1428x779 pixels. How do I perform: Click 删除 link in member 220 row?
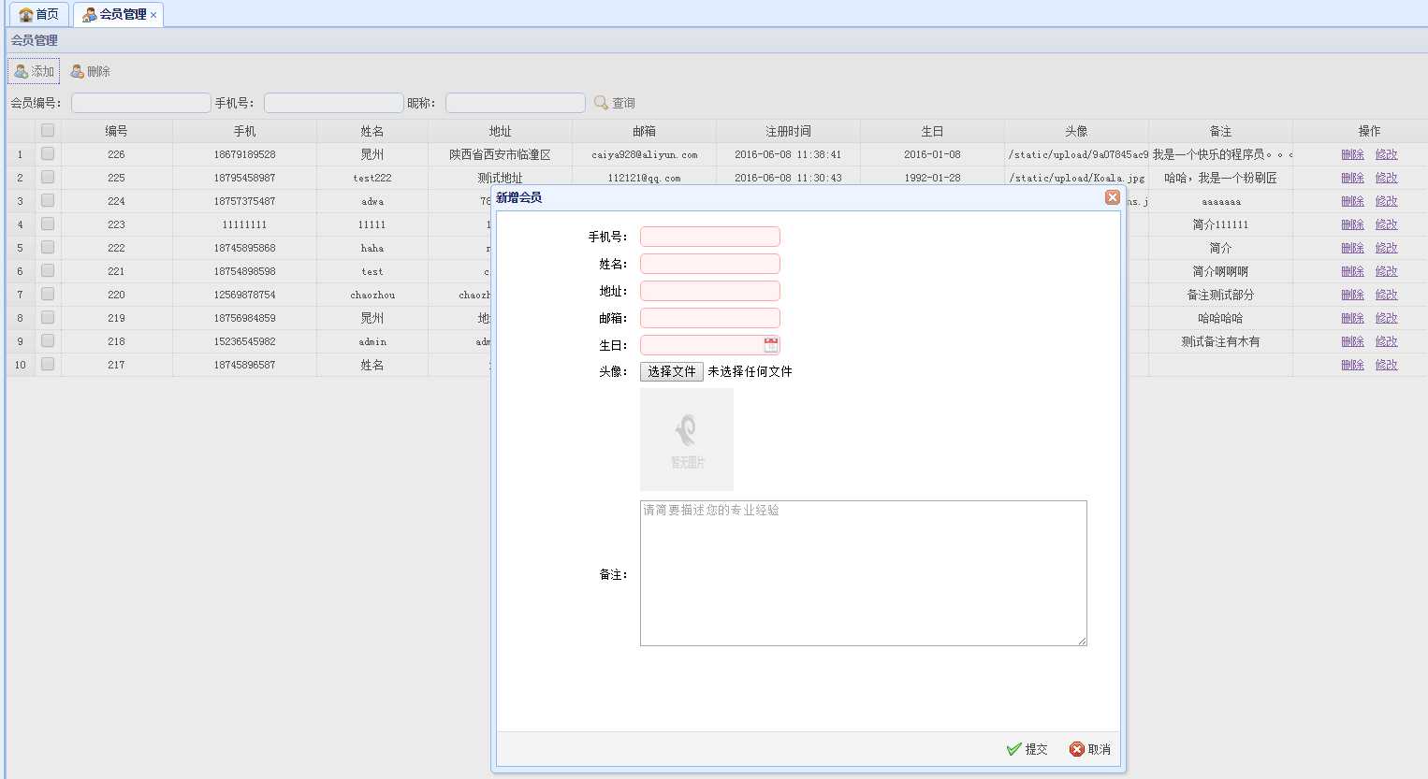1352,295
